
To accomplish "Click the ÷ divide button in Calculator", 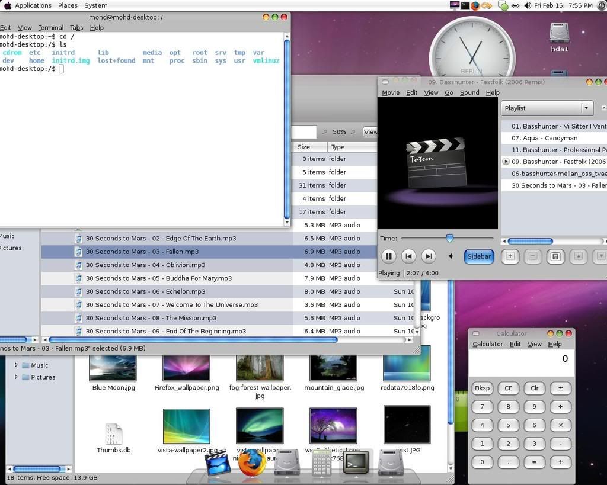I will [x=561, y=406].
